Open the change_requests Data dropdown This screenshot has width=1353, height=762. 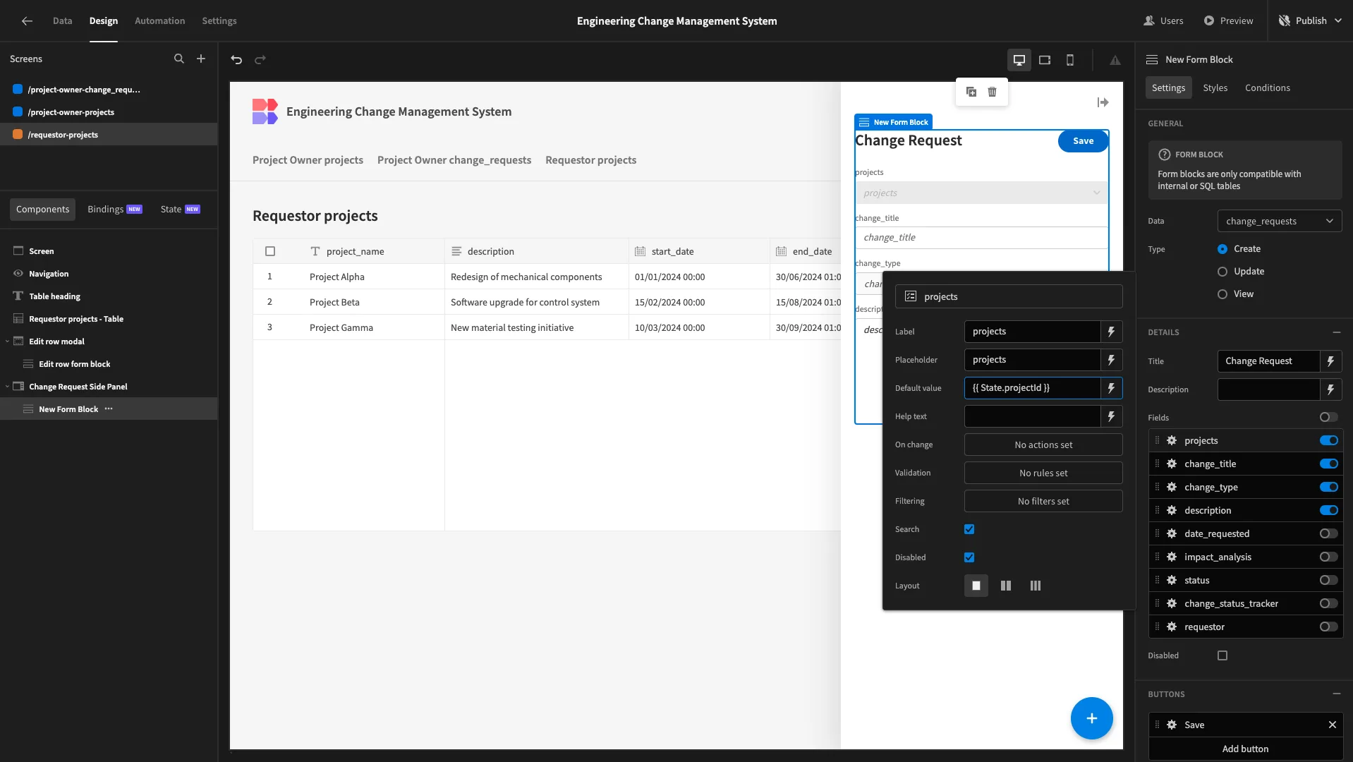(1280, 221)
